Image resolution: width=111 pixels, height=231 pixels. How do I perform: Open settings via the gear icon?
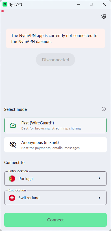[104, 16]
